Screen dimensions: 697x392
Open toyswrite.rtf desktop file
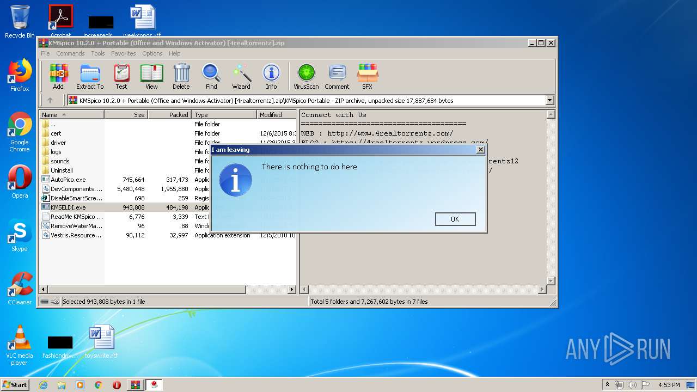101,342
